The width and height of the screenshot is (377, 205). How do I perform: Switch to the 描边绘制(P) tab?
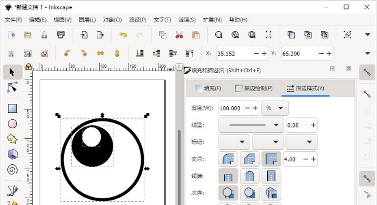pos(254,88)
